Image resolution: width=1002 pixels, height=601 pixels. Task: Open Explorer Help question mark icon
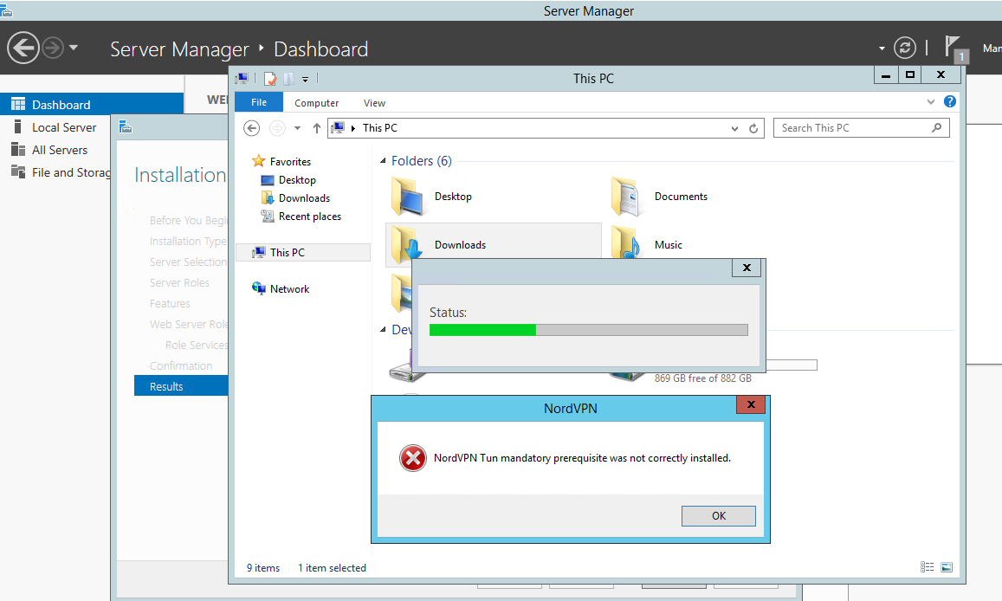[950, 102]
